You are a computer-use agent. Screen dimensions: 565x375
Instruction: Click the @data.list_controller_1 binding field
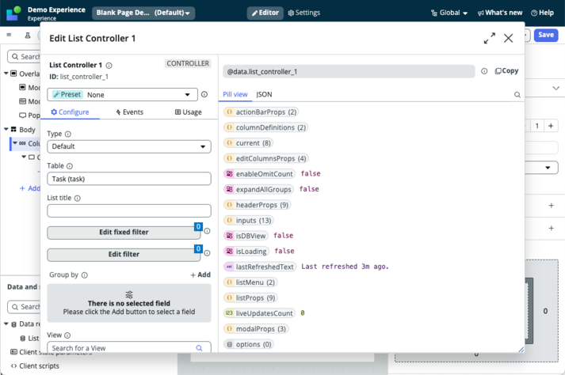(x=349, y=72)
